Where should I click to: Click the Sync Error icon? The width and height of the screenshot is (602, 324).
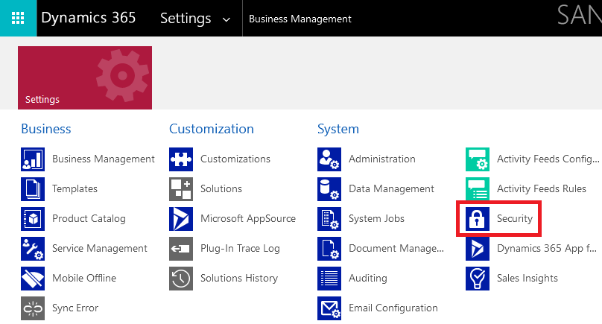pos(33,308)
